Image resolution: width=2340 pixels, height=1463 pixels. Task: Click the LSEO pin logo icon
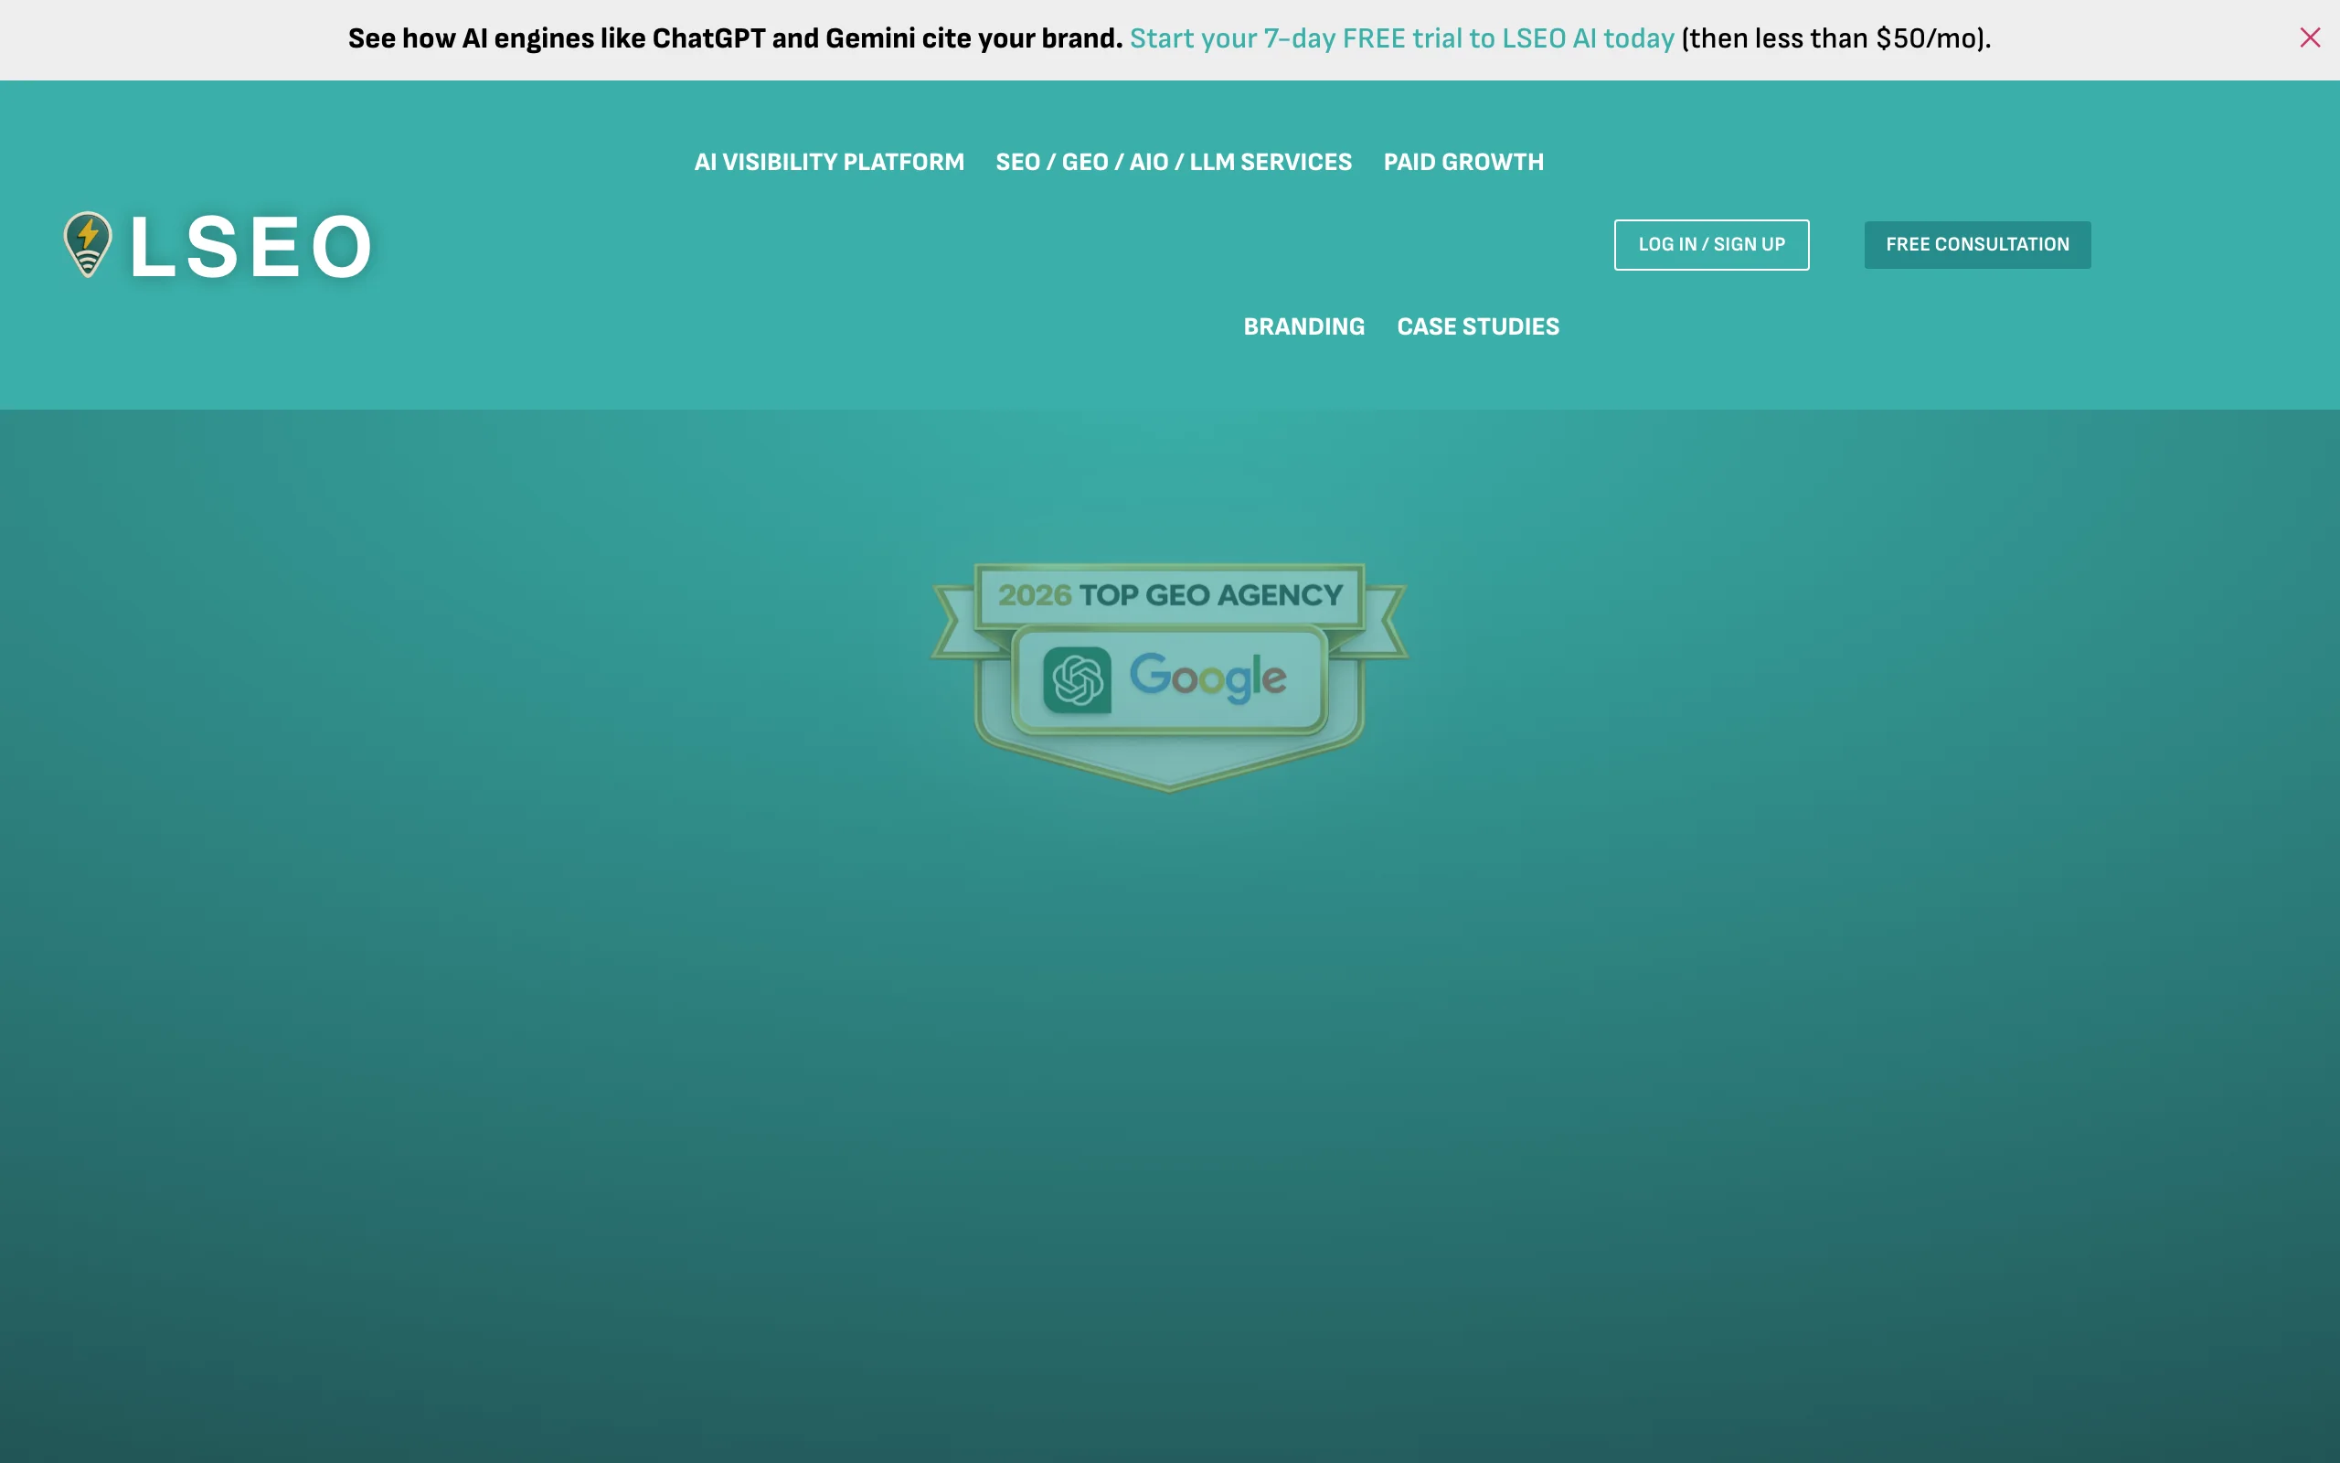click(88, 244)
